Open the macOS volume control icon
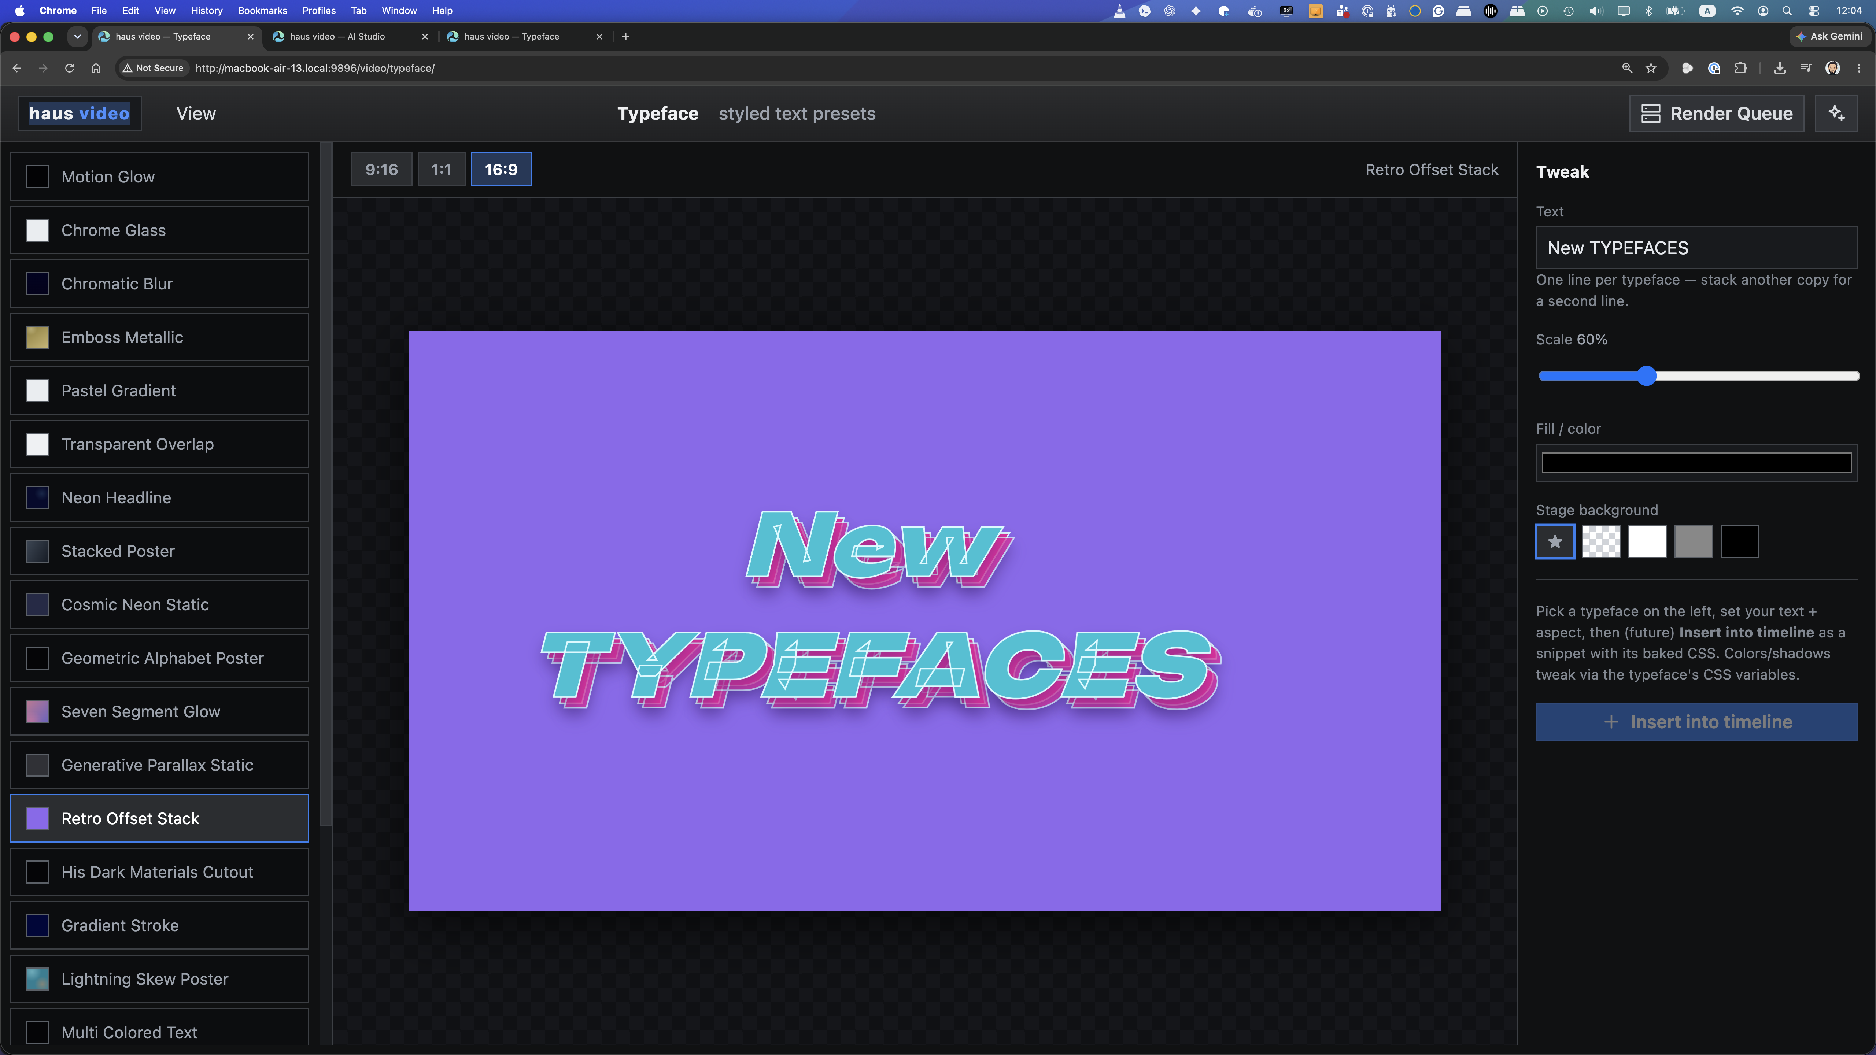Screen dimensions: 1876x1055 [1596, 10]
